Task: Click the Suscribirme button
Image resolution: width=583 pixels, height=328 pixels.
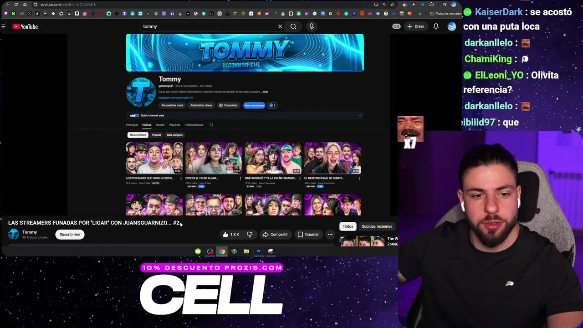Action: (x=70, y=235)
